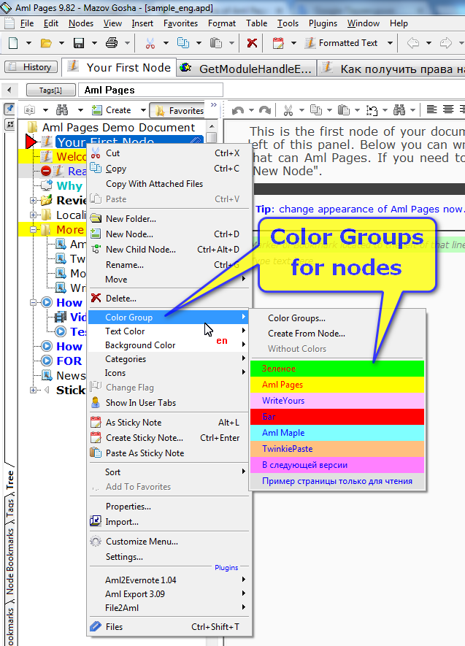
Task: Click the binoculars Search icon in editor toolbar
Action: [399, 110]
